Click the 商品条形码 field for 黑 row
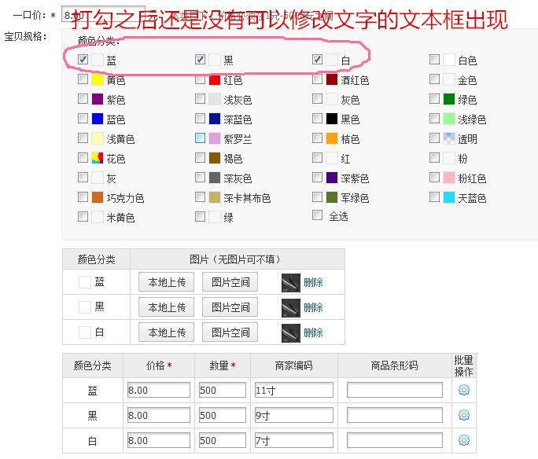The width and height of the screenshot is (538, 459). point(394,415)
